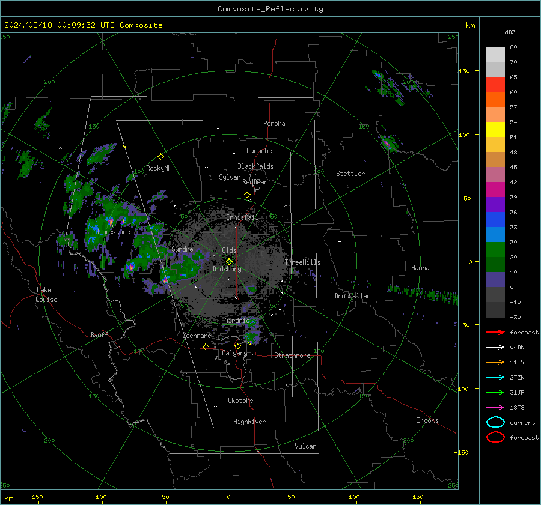Viewport: 541px width, 505px height.
Task: Click the 'Drumheller' label
Action: [x=352, y=296]
